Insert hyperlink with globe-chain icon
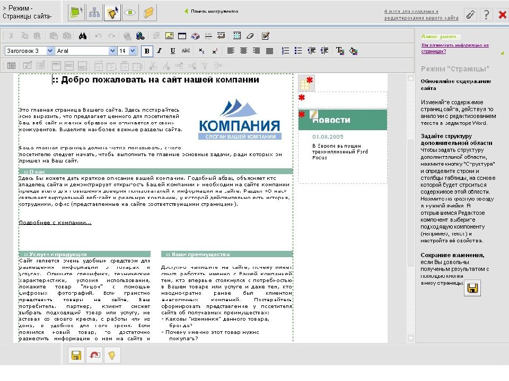509x381 pixels. click(140, 36)
